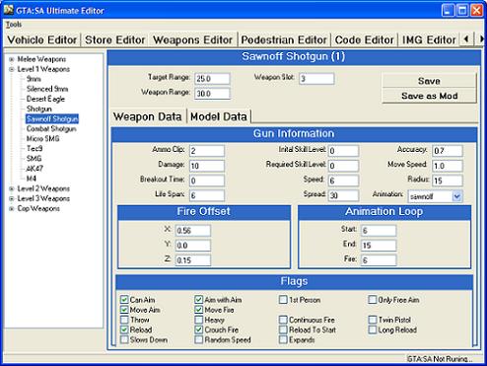
Task: Collapse the Level 1 Weapons tree node
Action: (x=12, y=69)
